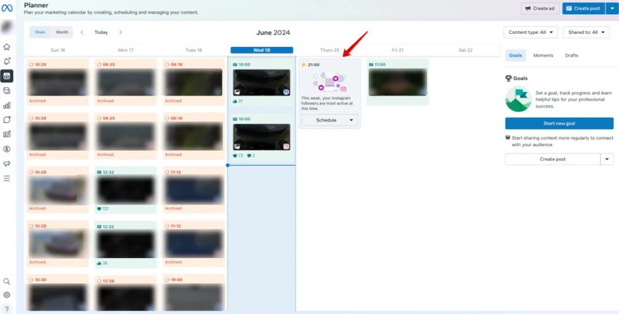The image size is (619, 314).
Task: Click the contact card icon in the sidebar
Action: coord(7,134)
